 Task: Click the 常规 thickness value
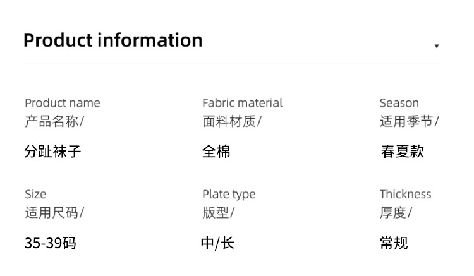394,243
